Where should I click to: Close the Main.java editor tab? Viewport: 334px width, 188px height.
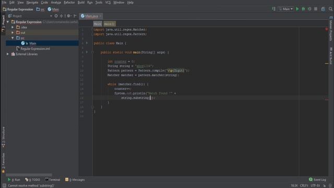100,16
